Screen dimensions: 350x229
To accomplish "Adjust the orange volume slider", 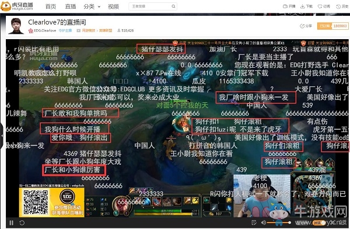I will pos(279,223).
